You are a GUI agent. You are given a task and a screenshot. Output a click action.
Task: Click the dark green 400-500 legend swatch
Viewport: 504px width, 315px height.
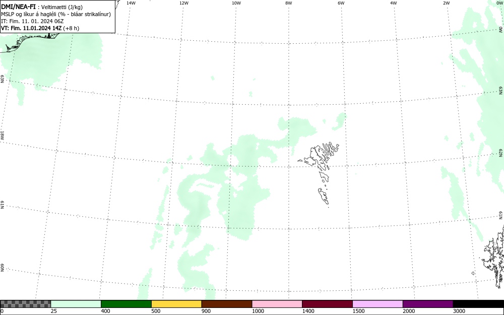(126, 304)
